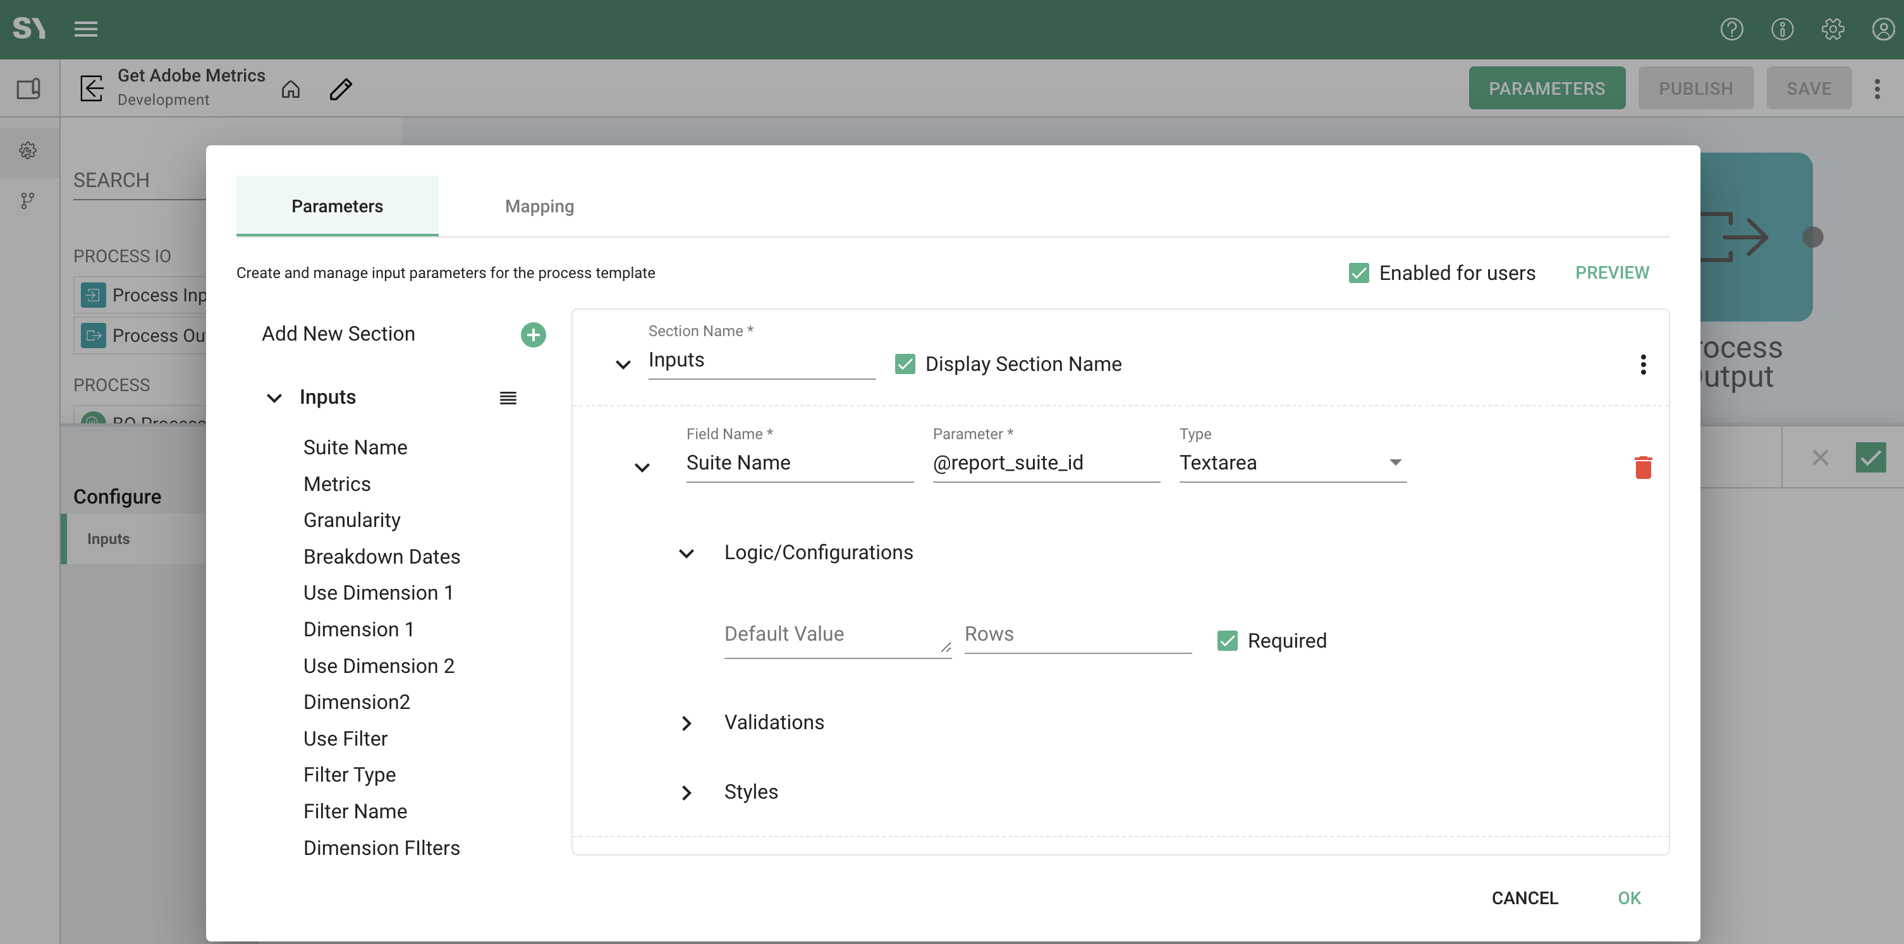Viewport: 1904px width, 944px height.
Task: Uncheck the Enabled for users checkbox
Action: click(1359, 272)
